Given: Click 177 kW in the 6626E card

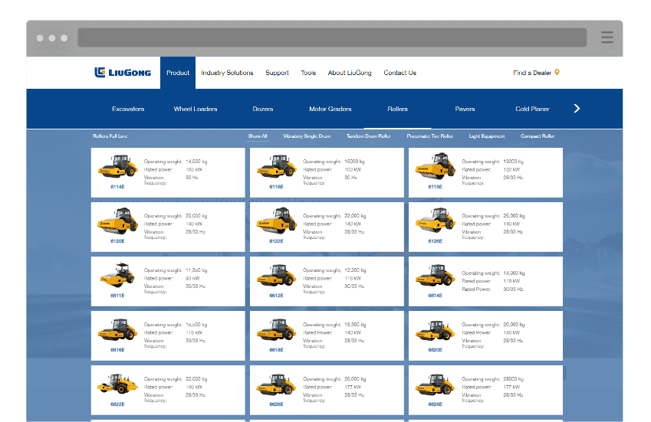Looking at the screenshot, I should 353,387.
